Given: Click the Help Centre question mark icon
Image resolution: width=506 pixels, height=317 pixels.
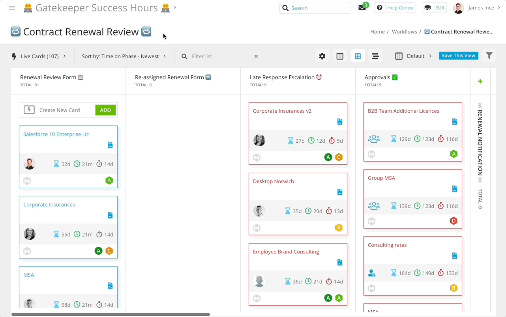Looking at the screenshot, I should click(379, 7).
